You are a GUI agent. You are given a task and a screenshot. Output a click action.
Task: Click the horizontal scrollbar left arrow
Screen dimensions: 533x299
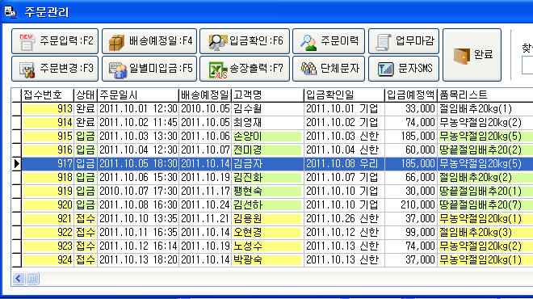(x=19, y=279)
